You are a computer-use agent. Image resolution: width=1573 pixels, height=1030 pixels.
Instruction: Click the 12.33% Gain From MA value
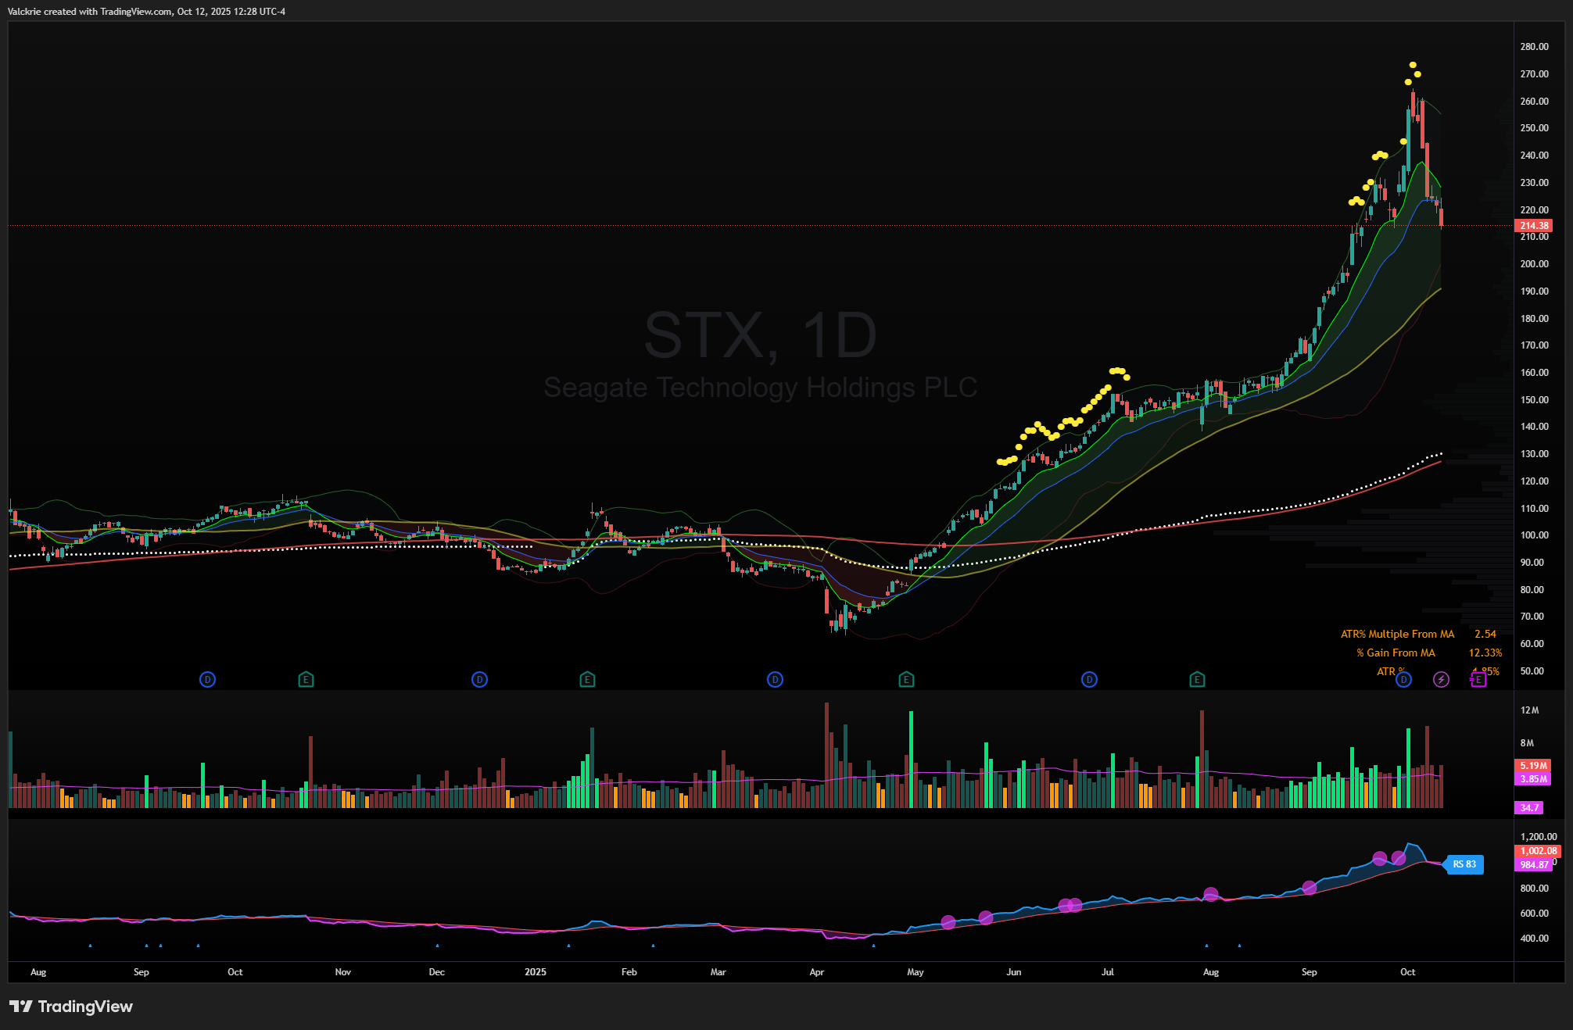1485,653
